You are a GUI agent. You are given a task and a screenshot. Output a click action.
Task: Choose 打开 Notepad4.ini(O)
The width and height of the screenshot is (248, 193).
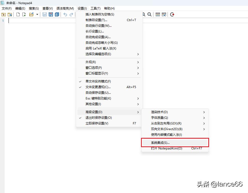point(175,148)
